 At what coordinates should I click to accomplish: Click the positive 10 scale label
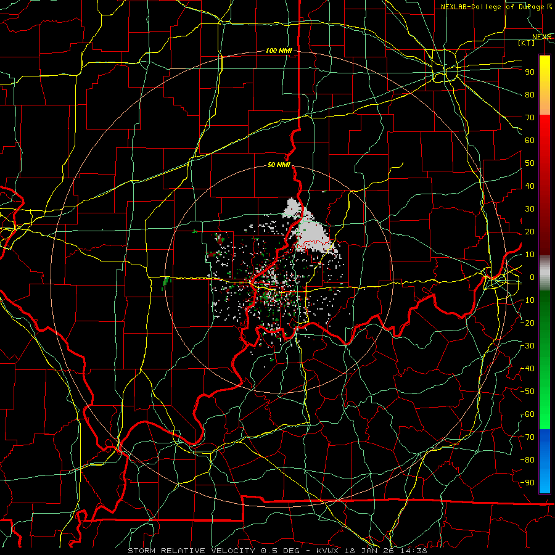(530, 255)
